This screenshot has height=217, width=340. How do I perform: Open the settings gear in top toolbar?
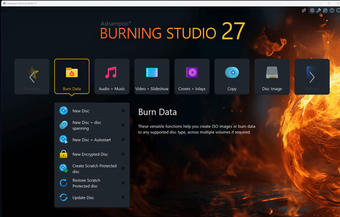[x=312, y=10]
